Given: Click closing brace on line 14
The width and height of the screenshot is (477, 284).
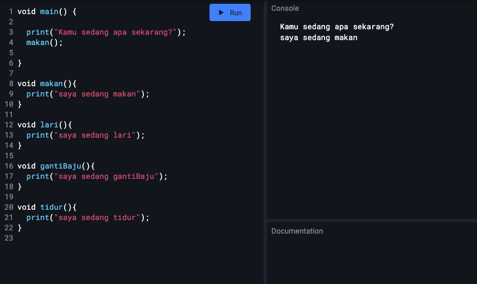Looking at the screenshot, I should [x=20, y=145].
